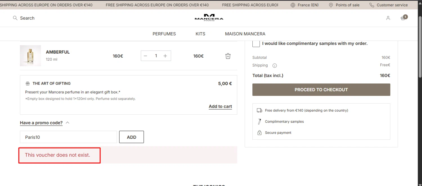The image size is (422, 186).
Task: Click the Subtotal label
Action: coord(259,58)
